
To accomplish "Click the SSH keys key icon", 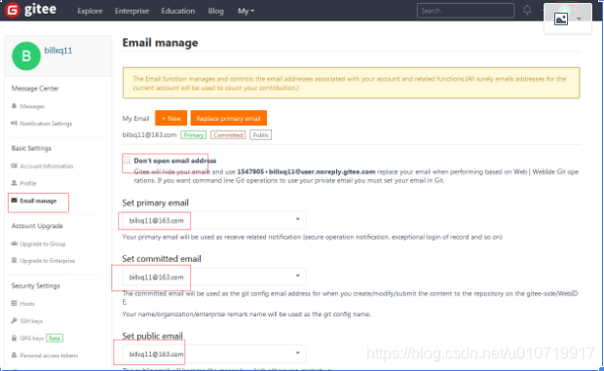I will pos(15,320).
